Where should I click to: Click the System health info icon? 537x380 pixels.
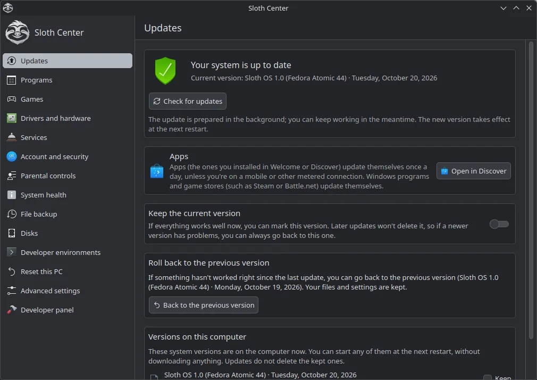[12, 195]
